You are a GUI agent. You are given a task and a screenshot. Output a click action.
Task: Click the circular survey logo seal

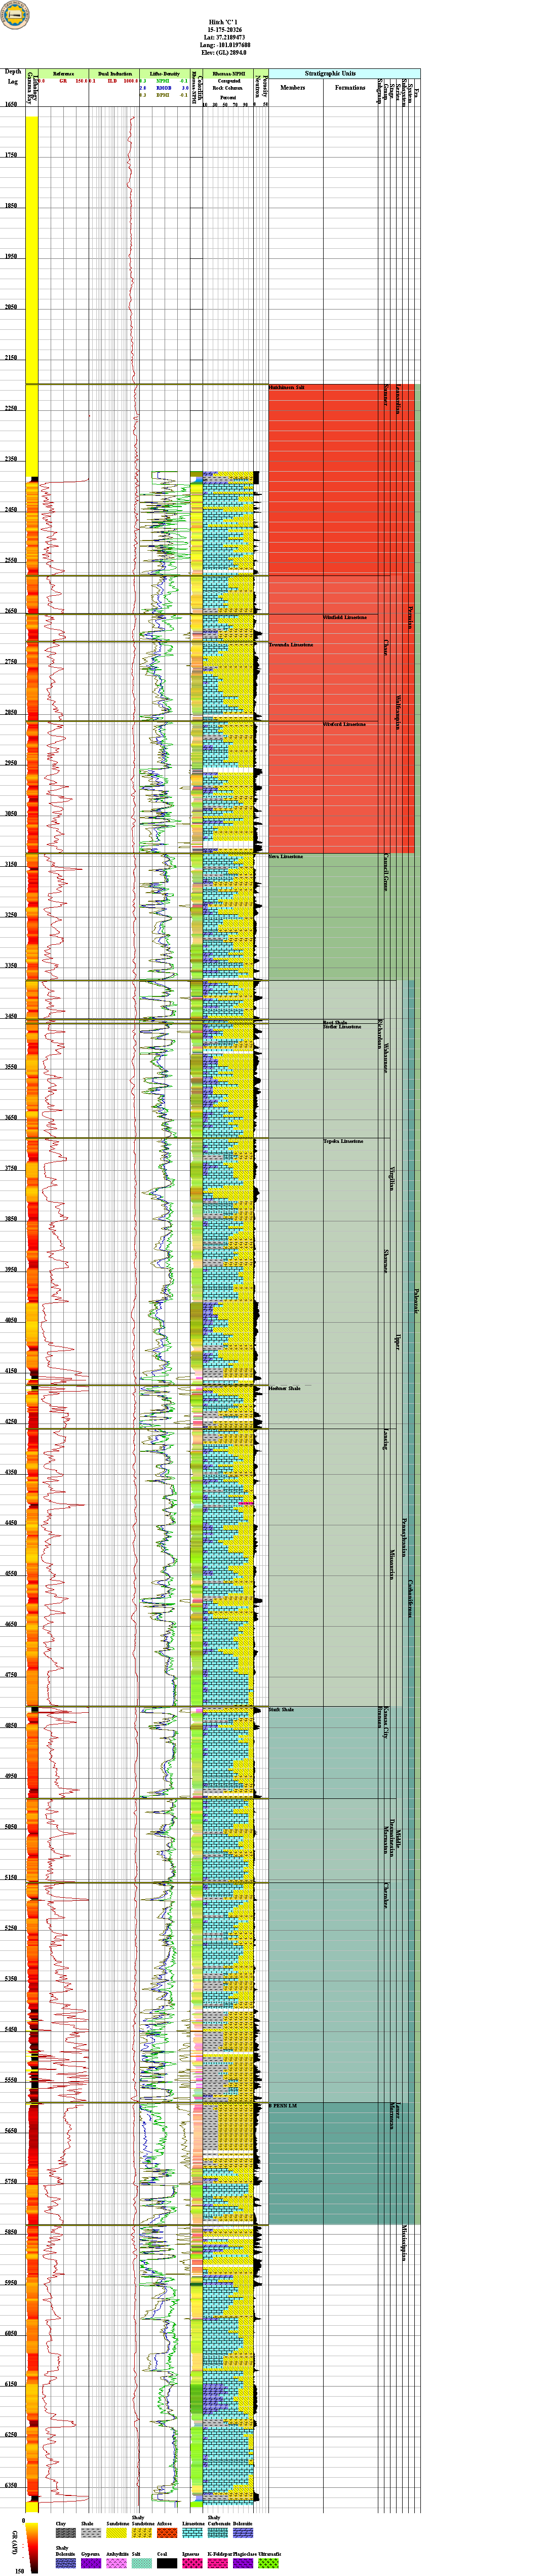(15, 15)
